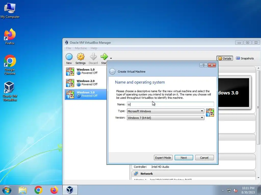Switch to Expert Mode
The height and width of the screenshot is (195, 261).
coord(163,158)
